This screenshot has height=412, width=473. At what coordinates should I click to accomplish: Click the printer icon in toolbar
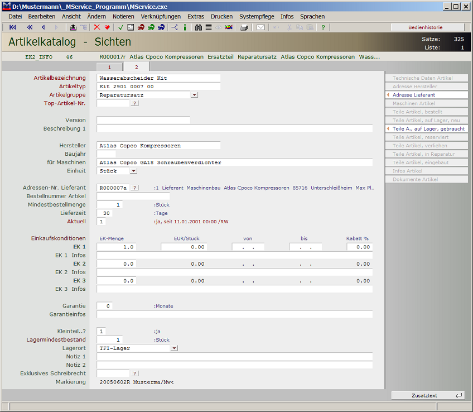244,27
